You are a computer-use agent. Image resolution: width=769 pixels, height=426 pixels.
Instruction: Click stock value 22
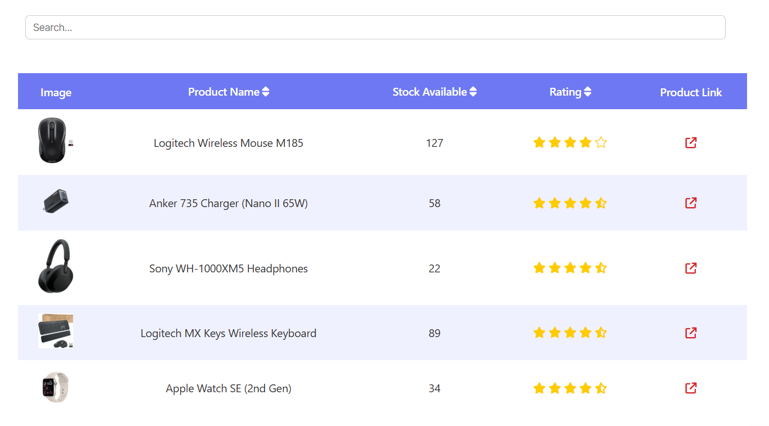(435, 268)
